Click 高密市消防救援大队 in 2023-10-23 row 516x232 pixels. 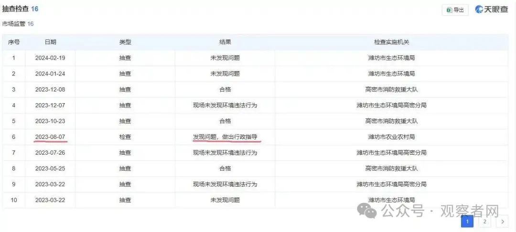pyautogui.click(x=392, y=121)
